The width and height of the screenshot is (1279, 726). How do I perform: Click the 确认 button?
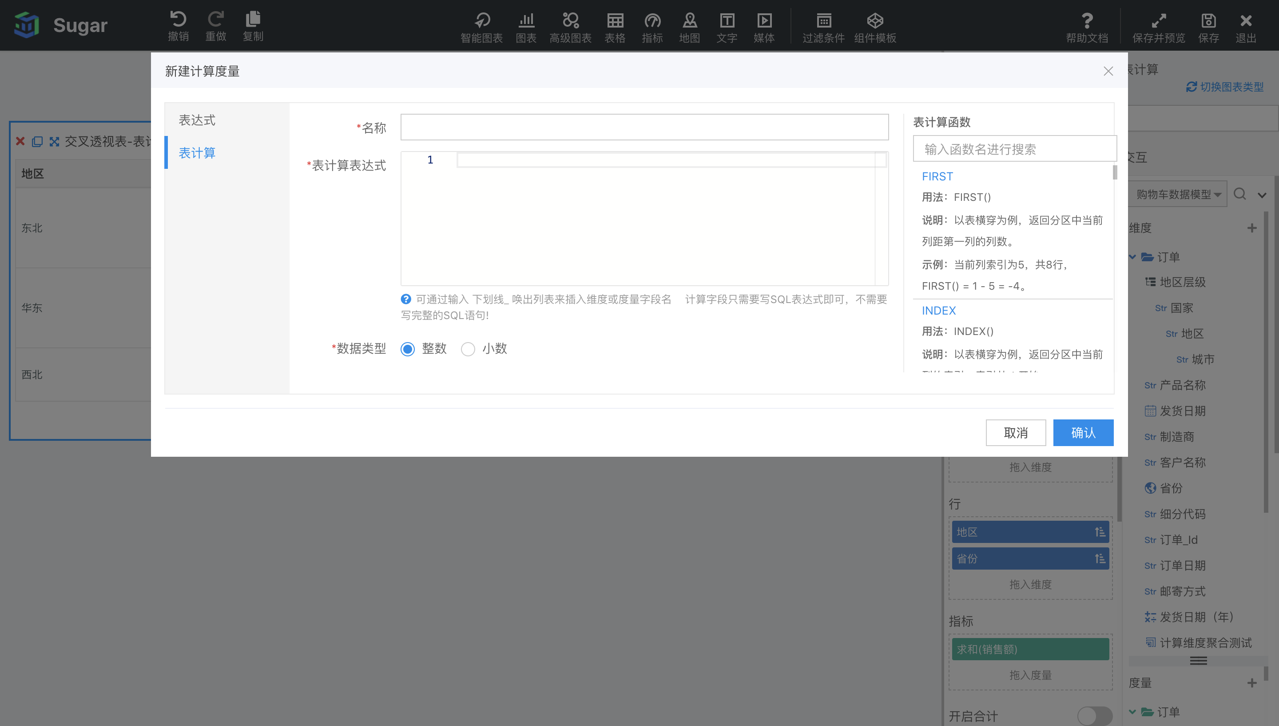[x=1083, y=432]
